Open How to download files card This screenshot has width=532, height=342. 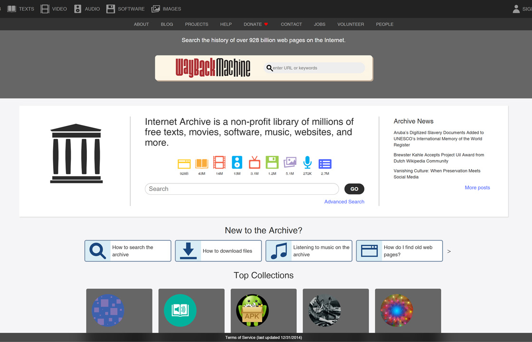[x=218, y=251]
